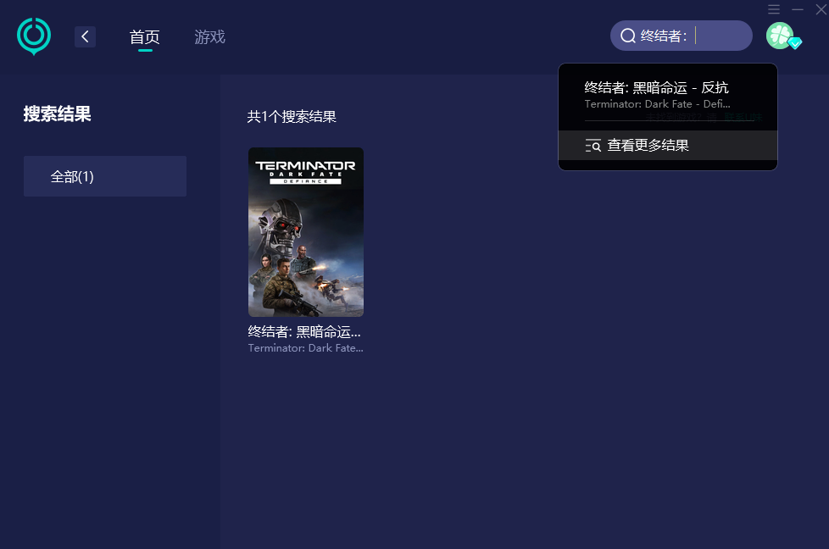
Task: Open the hamburger menu in the title bar
Action: [774, 9]
